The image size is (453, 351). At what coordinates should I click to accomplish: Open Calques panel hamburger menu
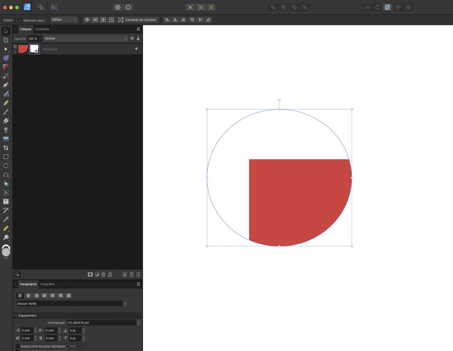point(138,29)
